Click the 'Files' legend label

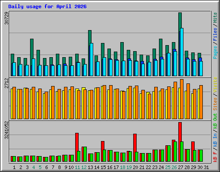[x=215, y=34]
